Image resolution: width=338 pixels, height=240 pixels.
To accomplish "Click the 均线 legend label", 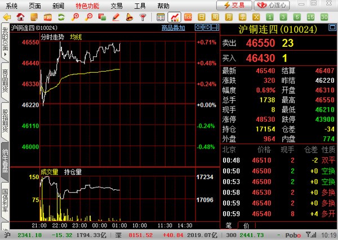I will 76,37.
